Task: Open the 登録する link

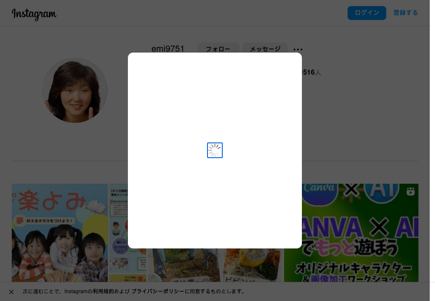Action: tap(405, 13)
